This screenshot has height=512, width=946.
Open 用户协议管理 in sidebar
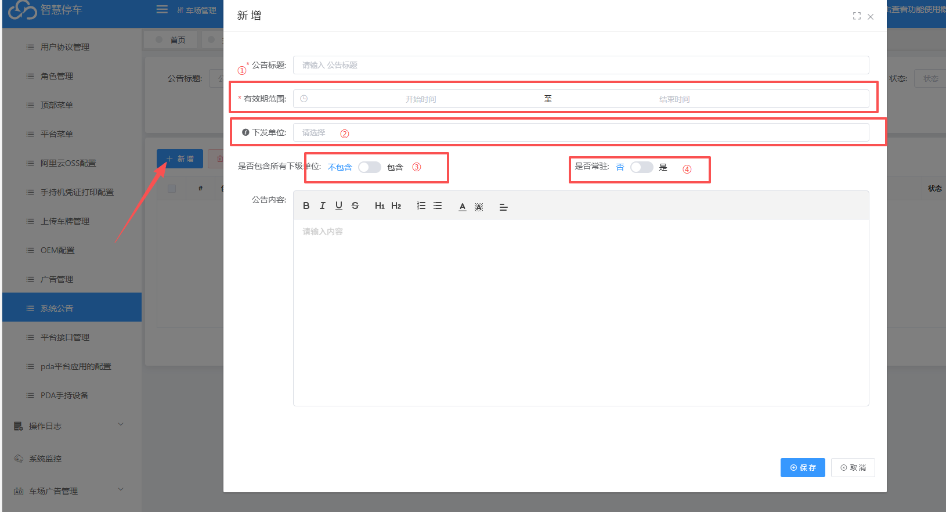click(72, 47)
